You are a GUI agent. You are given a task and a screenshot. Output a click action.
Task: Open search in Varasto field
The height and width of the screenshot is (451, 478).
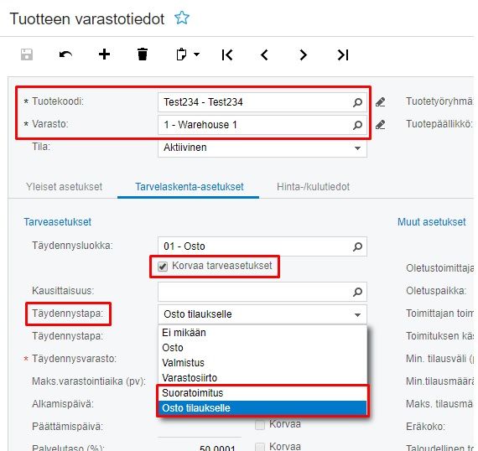[357, 125]
